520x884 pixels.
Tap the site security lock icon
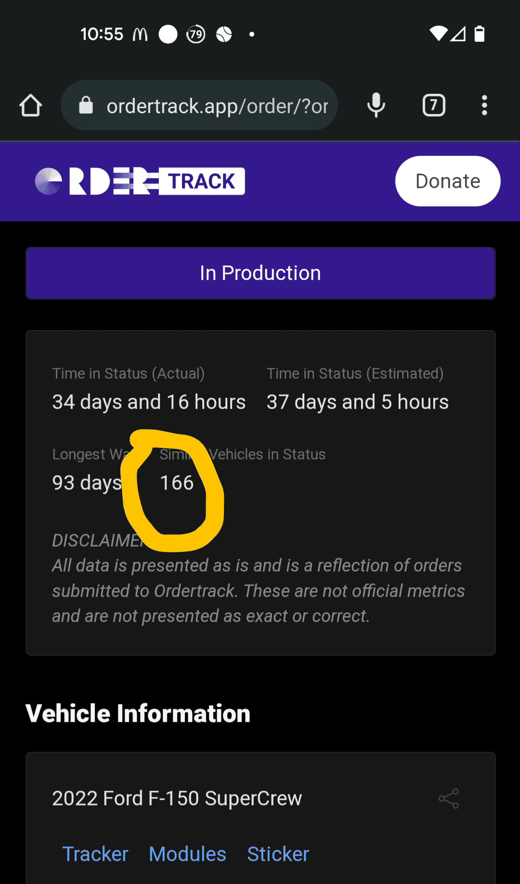click(86, 105)
